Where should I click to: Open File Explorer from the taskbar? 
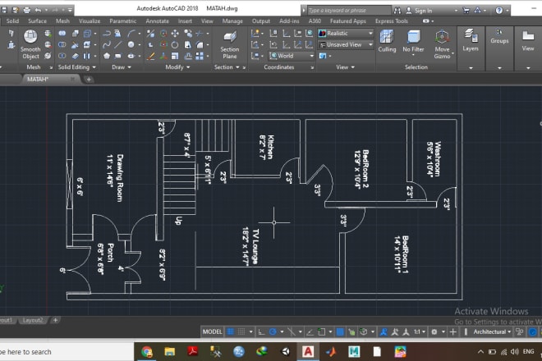point(170,352)
